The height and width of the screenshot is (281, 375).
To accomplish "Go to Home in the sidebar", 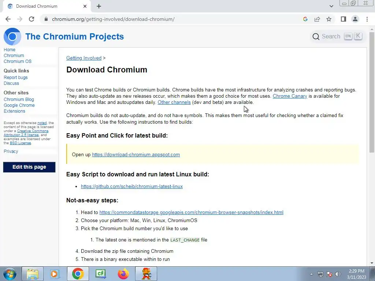I will 10,50.
